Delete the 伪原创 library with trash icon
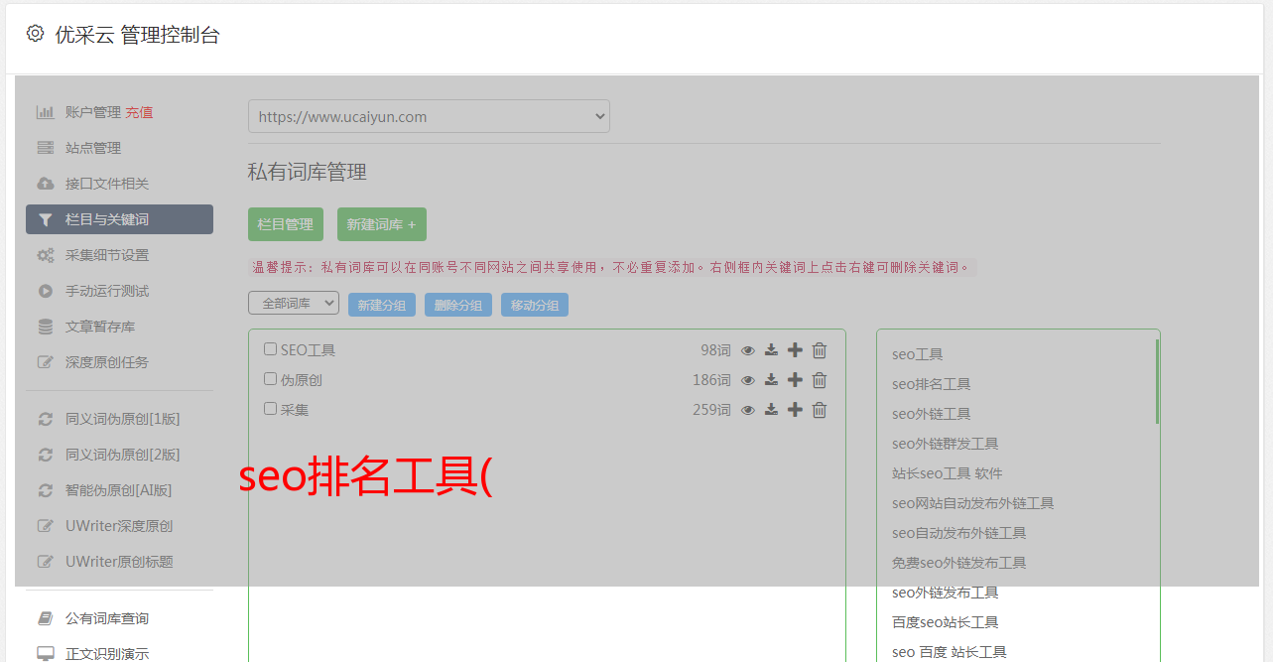Screen dimensions: 1273x662 (820, 380)
